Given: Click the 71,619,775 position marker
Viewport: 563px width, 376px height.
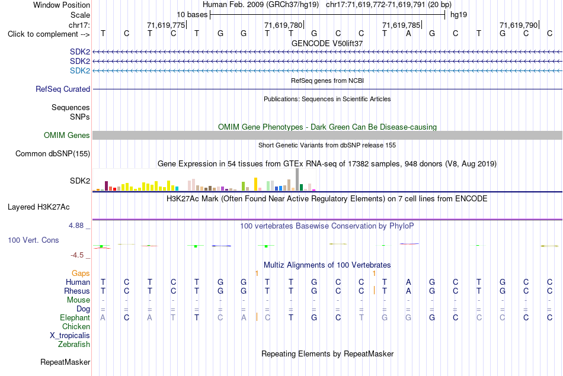Looking at the screenshot, I should [167, 25].
